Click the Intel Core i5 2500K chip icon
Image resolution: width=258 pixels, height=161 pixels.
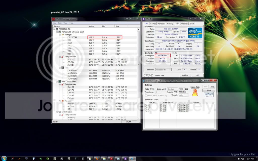tap(60, 82)
